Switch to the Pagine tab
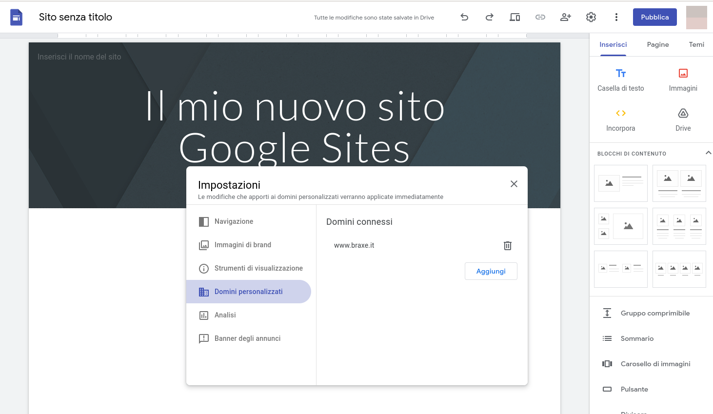Image resolution: width=713 pixels, height=414 pixels. [x=658, y=44]
